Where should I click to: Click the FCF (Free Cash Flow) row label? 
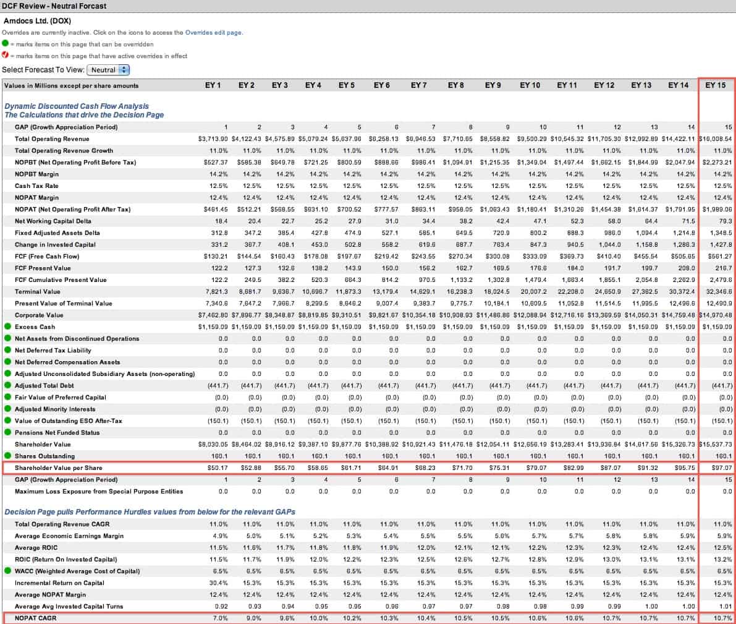47,256
